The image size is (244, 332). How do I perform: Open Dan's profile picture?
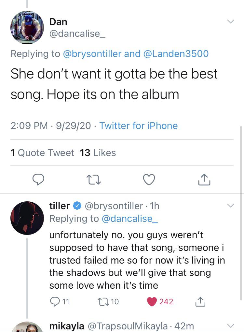27,28
